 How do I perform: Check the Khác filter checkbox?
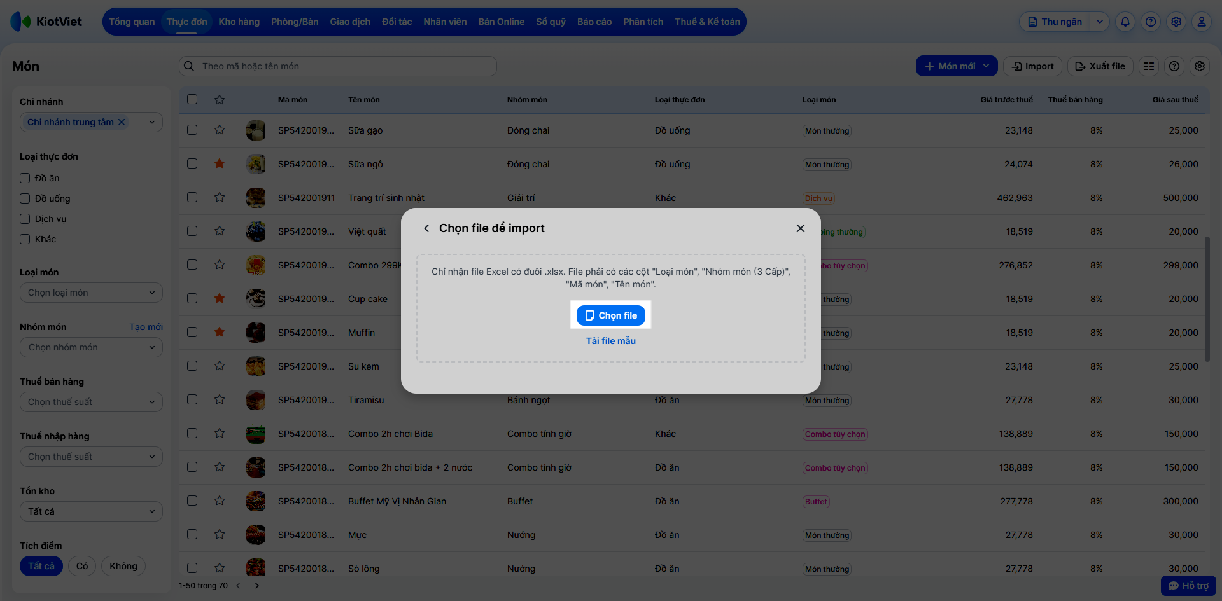(25, 239)
